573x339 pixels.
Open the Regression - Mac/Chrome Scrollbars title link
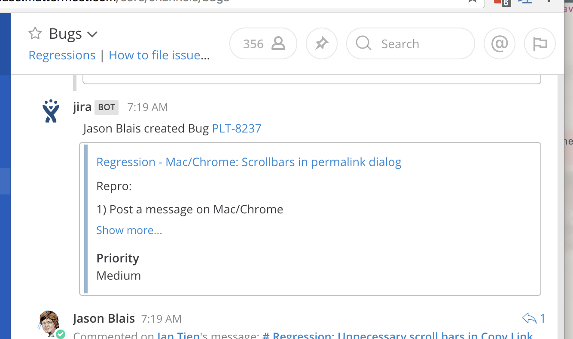coord(249,162)
